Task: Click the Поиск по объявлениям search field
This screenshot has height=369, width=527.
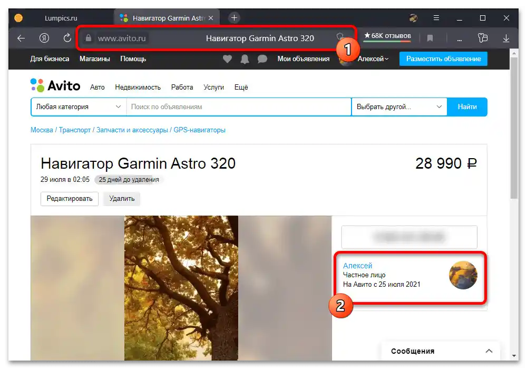Action: (239, 107)
